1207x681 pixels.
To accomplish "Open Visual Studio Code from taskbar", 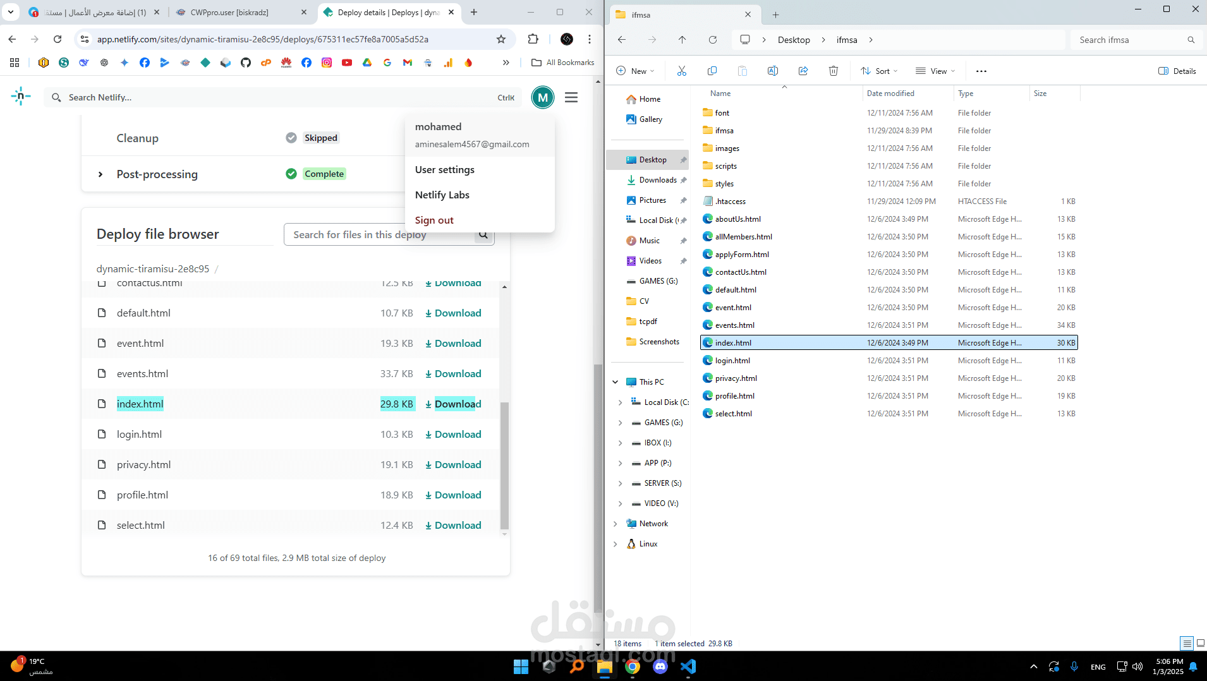I will [688, 666].
